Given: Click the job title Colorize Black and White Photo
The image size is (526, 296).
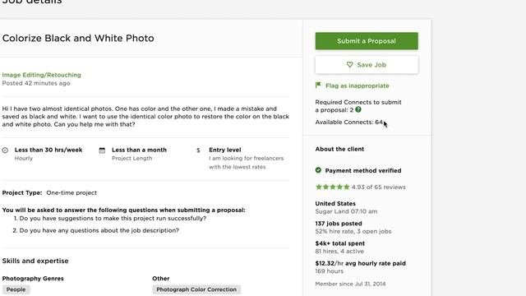Looking at the screenshot, I should (78, 38).
